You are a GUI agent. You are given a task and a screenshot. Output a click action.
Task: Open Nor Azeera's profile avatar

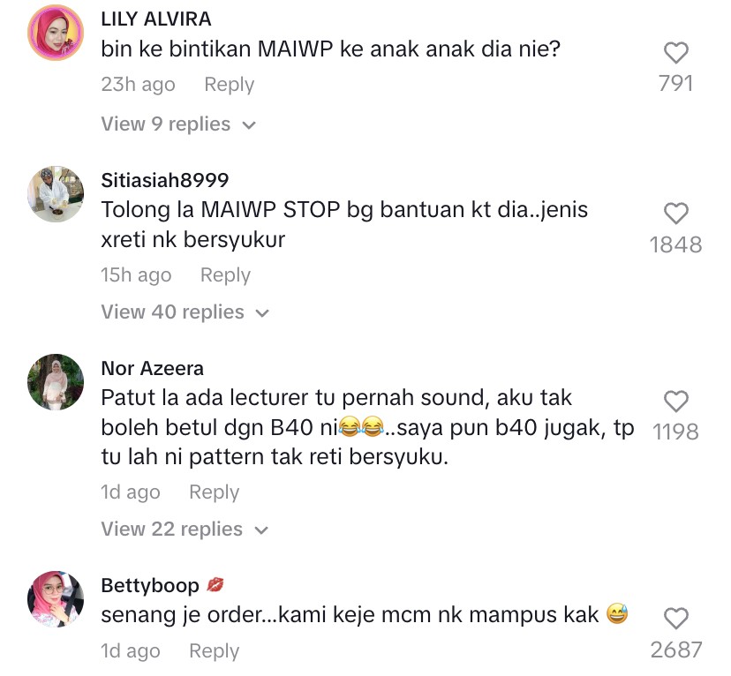click(56, 382)
